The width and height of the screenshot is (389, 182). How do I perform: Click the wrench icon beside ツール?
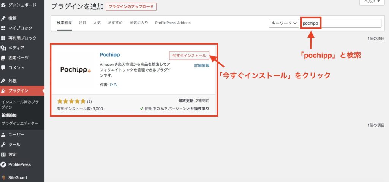point(3,145)
